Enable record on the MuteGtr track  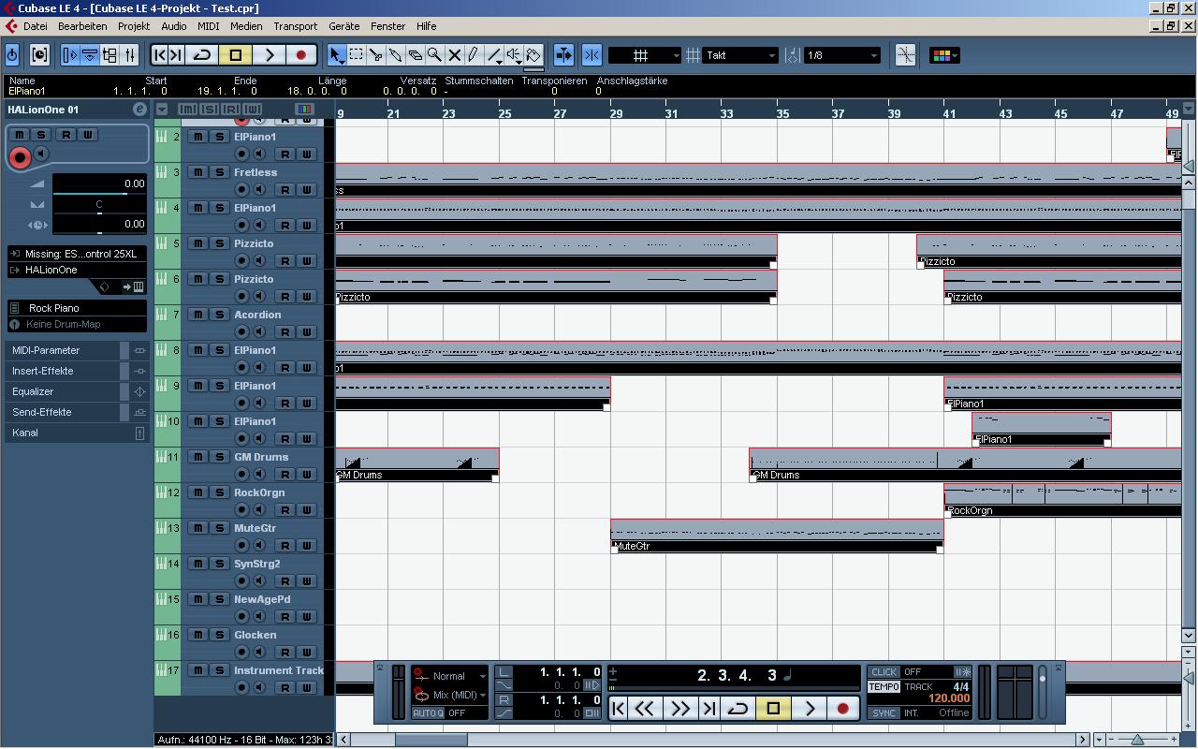tap(241, 545)
